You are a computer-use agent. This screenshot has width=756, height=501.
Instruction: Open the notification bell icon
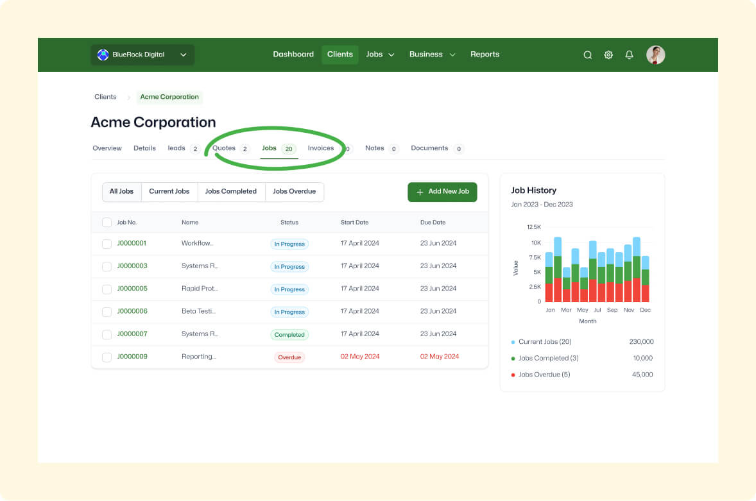coord(629,55)
